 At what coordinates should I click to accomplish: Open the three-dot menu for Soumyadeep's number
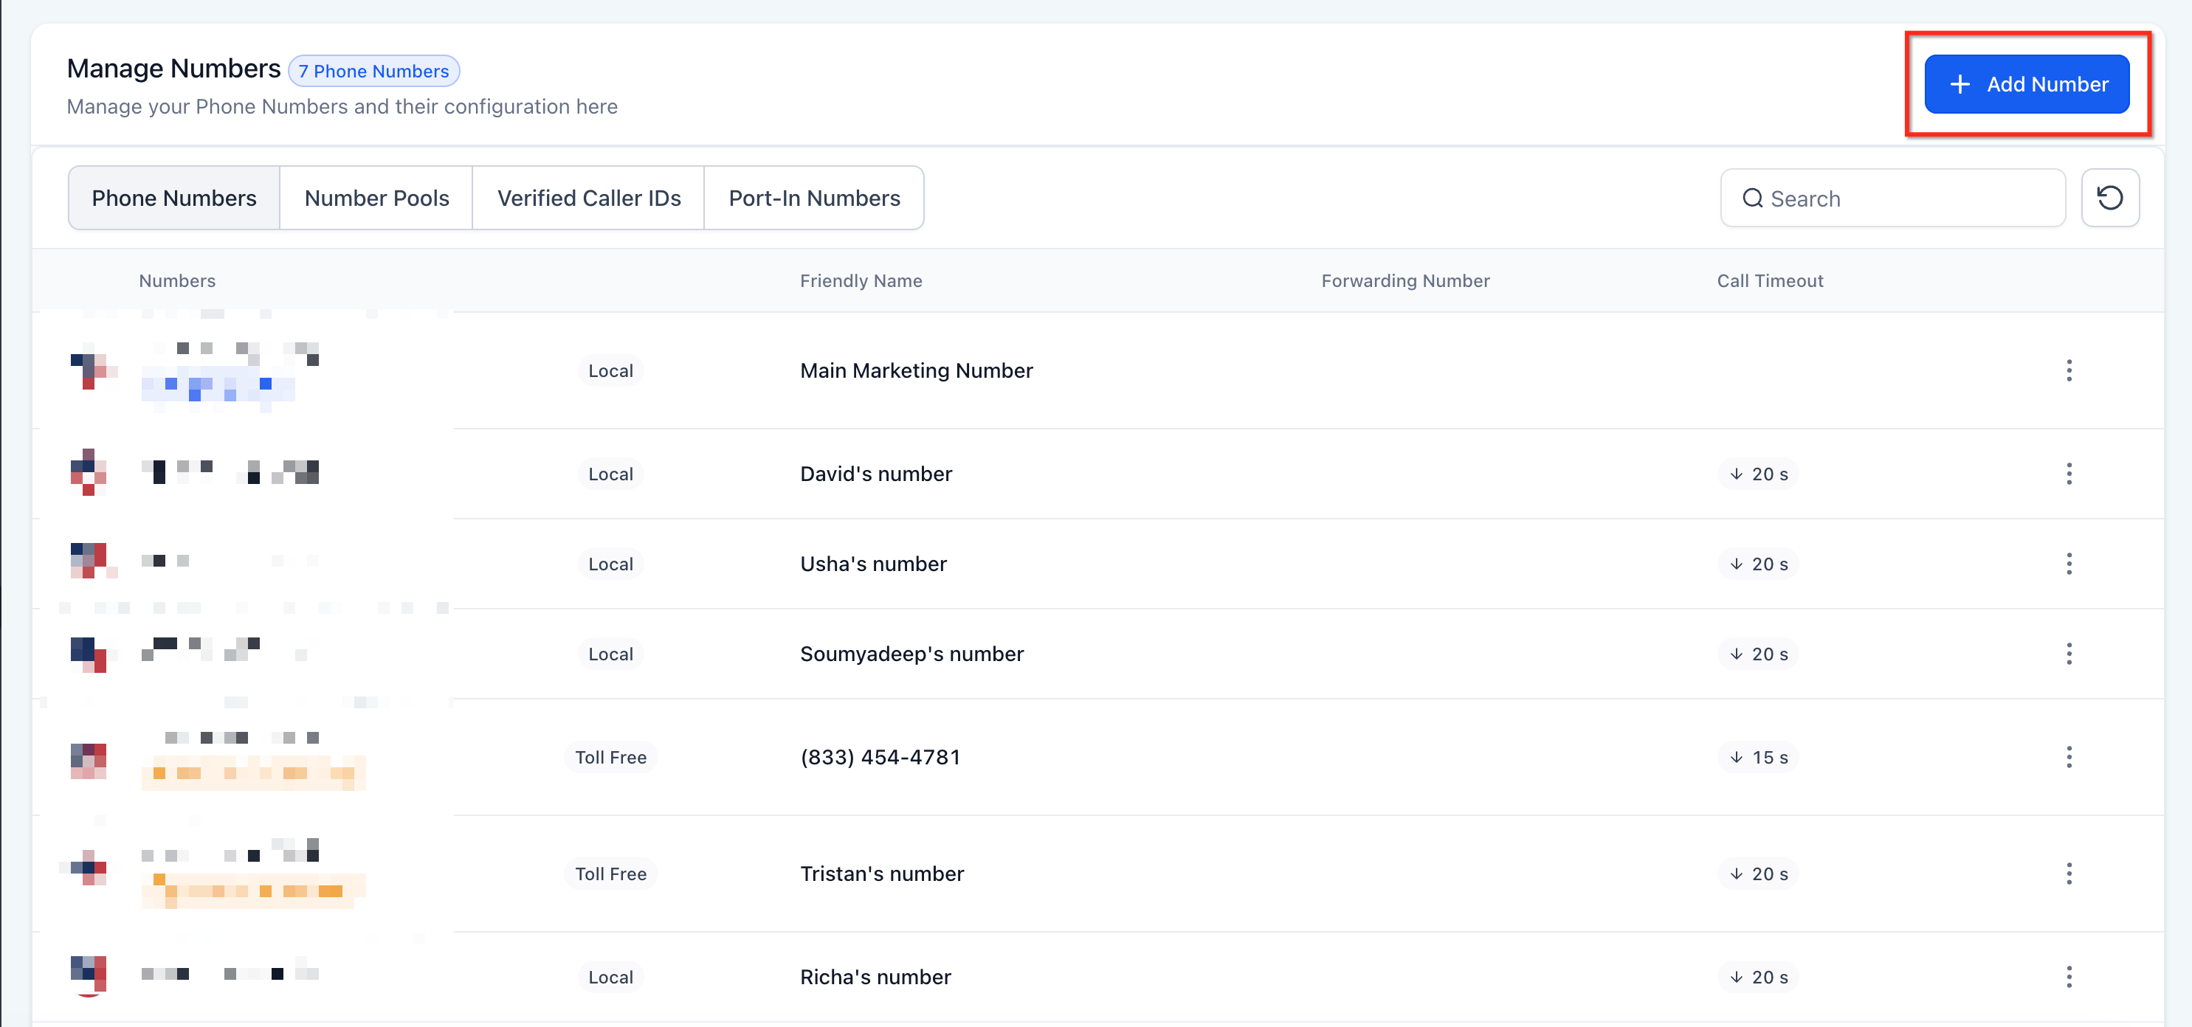click(x=2069, y=654)
